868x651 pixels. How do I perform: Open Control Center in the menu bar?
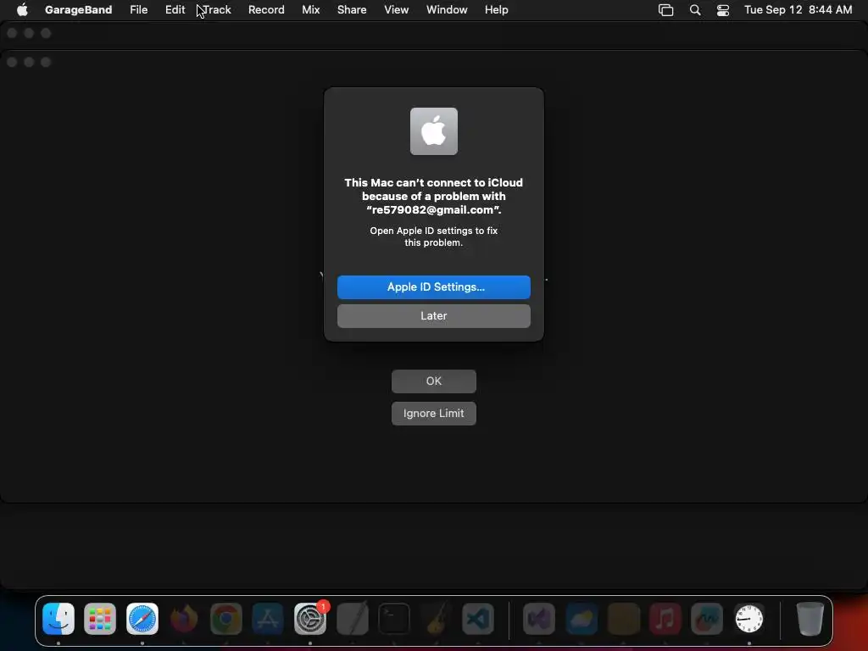(x=723, y=9)
